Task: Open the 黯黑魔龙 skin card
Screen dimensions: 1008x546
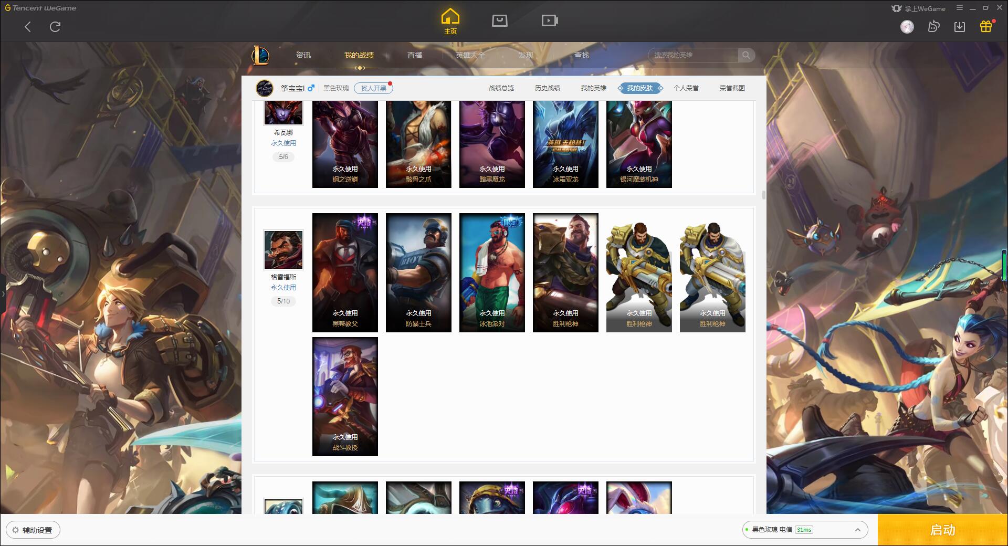Action: click(x=492, y=144)
